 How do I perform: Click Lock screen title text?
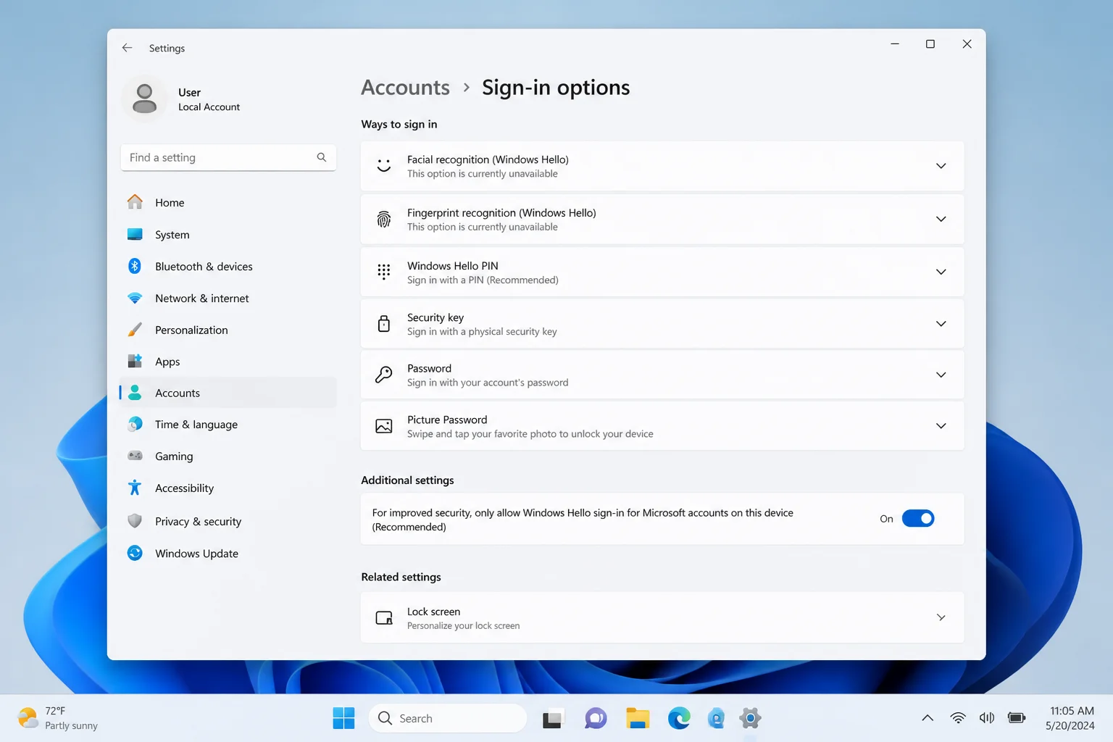(433, 612)
